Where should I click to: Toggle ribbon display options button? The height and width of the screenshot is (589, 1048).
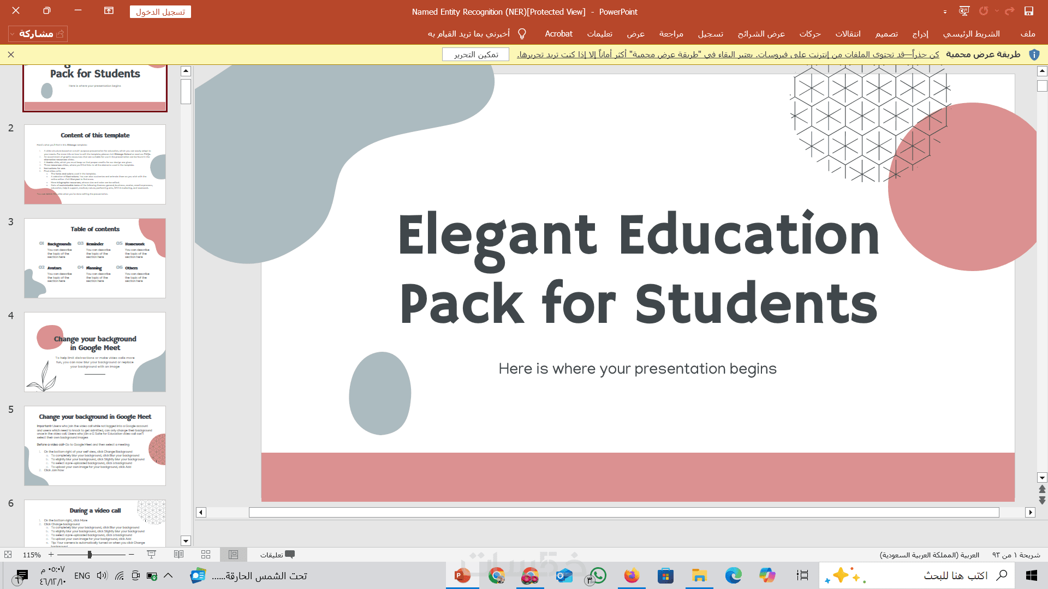click(x=109, y=11)
